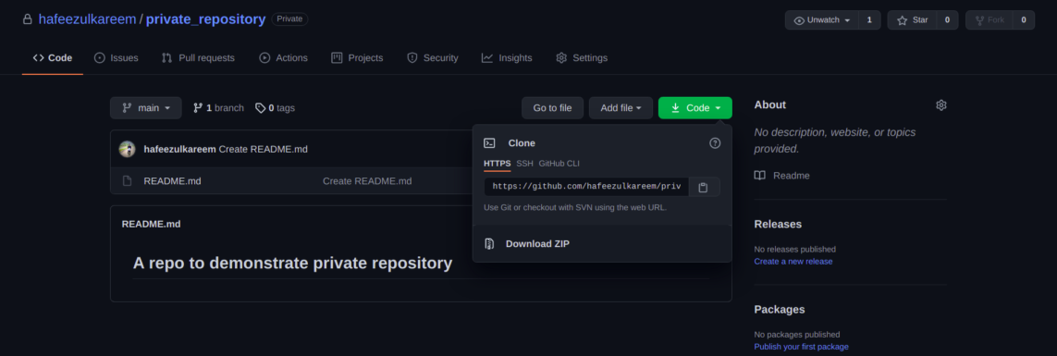Open the Pull requests tab
This screenshot has width=1057, height=356.
[198, 58]
